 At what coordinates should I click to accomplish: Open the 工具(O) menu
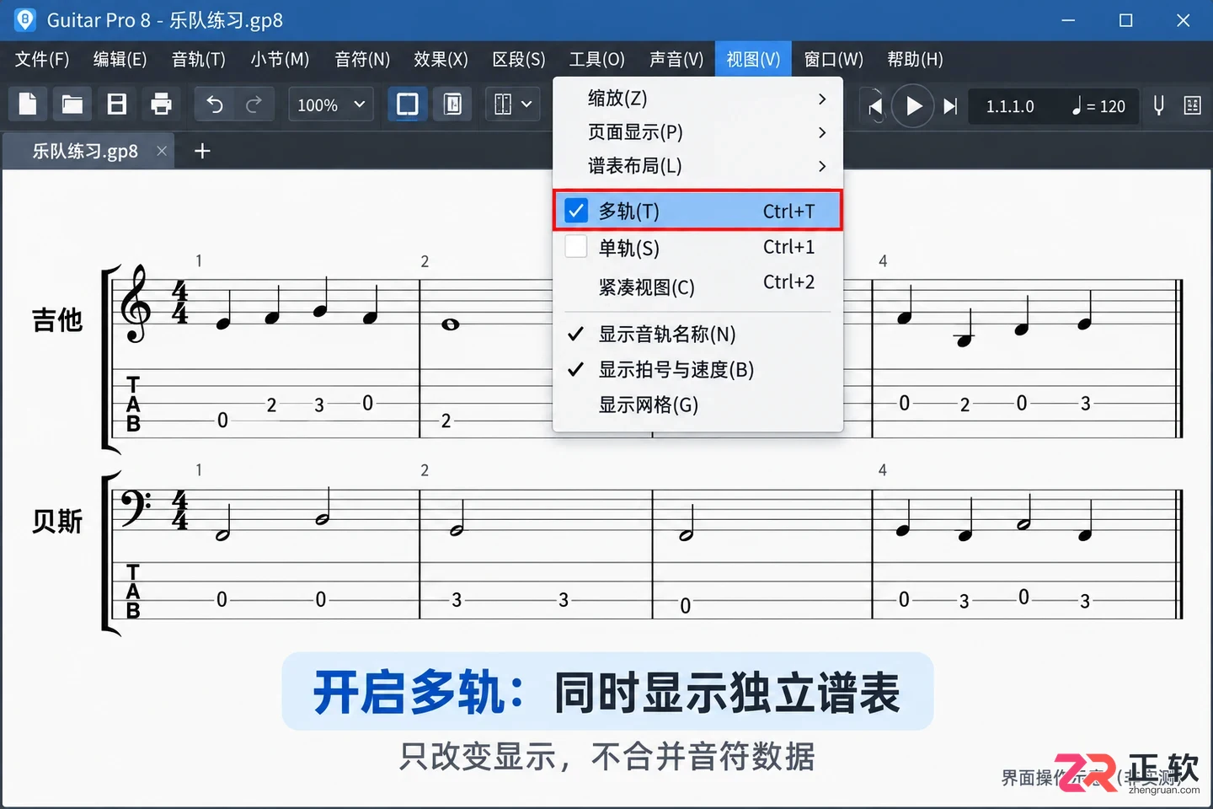(597, 59)
